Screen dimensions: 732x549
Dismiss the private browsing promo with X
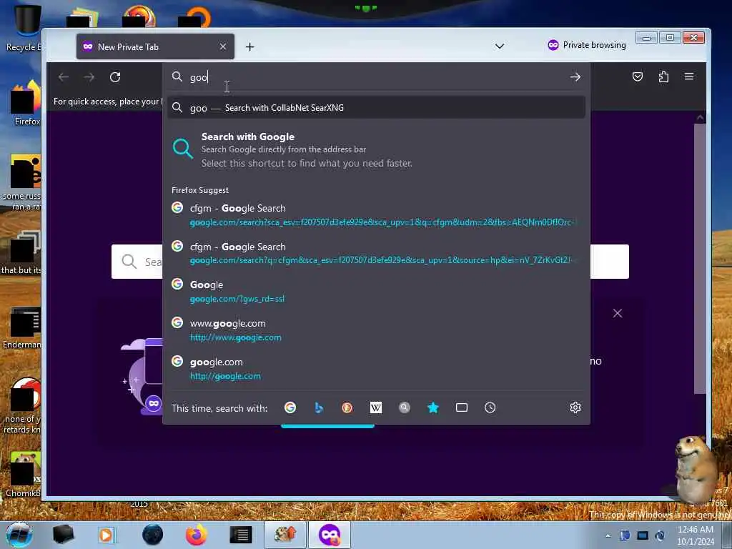617,313
